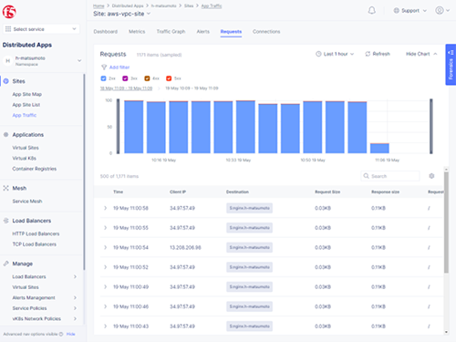Open the notifications bell icon
The width and height of the screenshot is (456, 342).
tap(371, 11)
